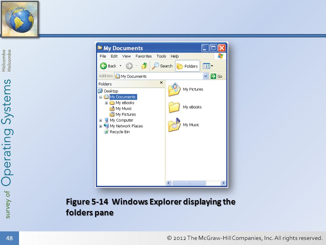Viewport: 326px width, 245px height.
Task: Open the View menu
Action: click(126, 56)
